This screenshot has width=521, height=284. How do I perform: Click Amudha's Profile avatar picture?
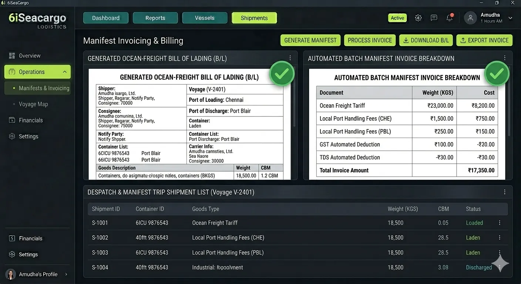point(11,274)
